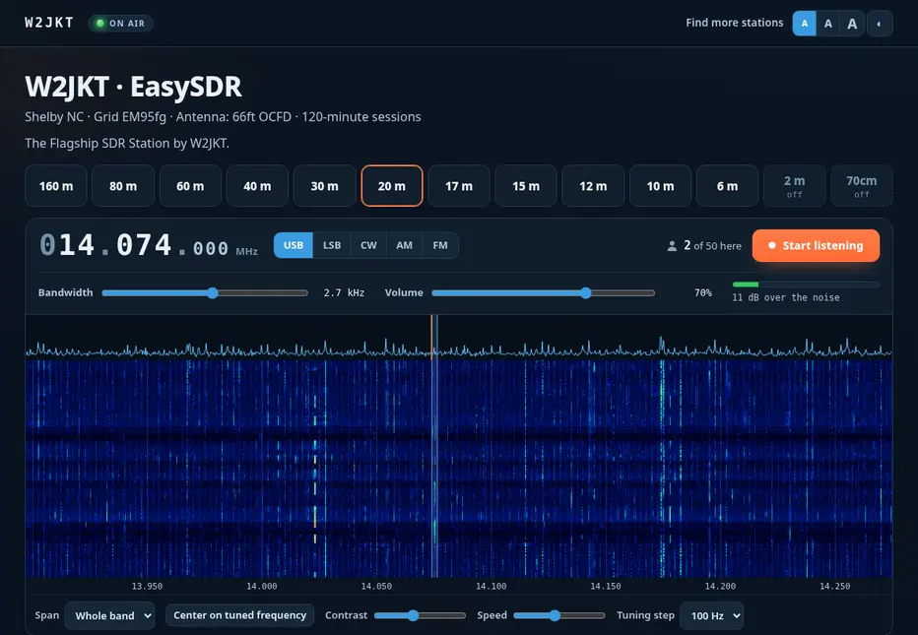
Task: Select the 40 m band
Action: click(x=258, y=186)
